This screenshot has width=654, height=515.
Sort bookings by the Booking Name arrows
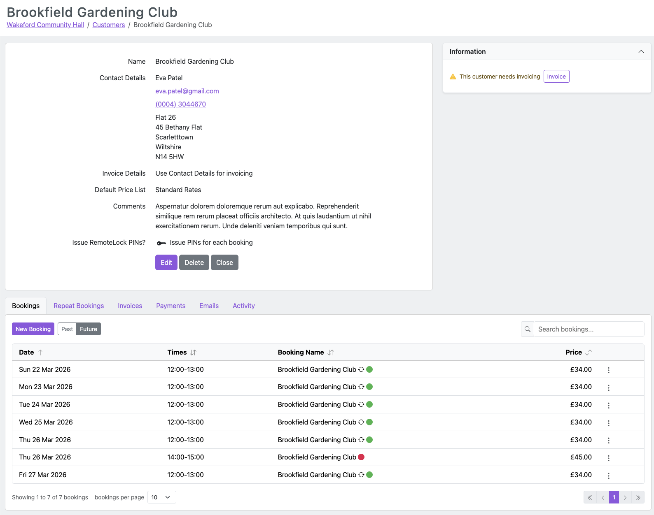pos(330,353)
